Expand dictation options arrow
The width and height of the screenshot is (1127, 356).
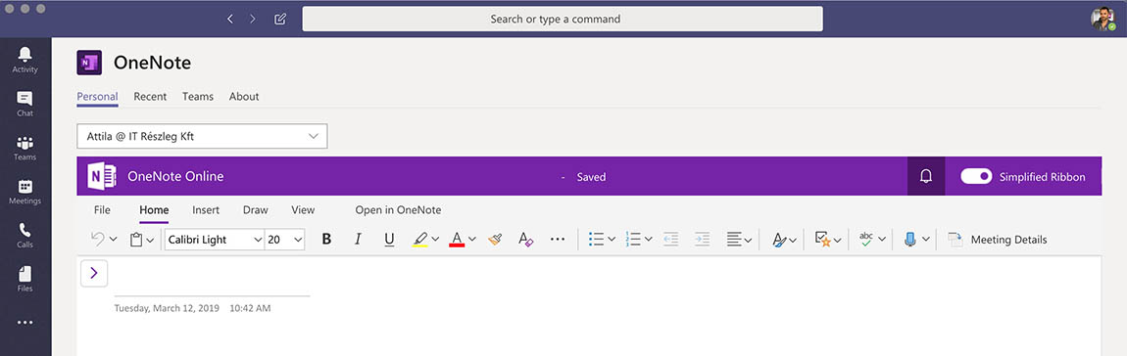926,240
